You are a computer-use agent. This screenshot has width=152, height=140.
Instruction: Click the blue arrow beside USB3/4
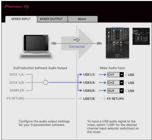pos(103,83)
